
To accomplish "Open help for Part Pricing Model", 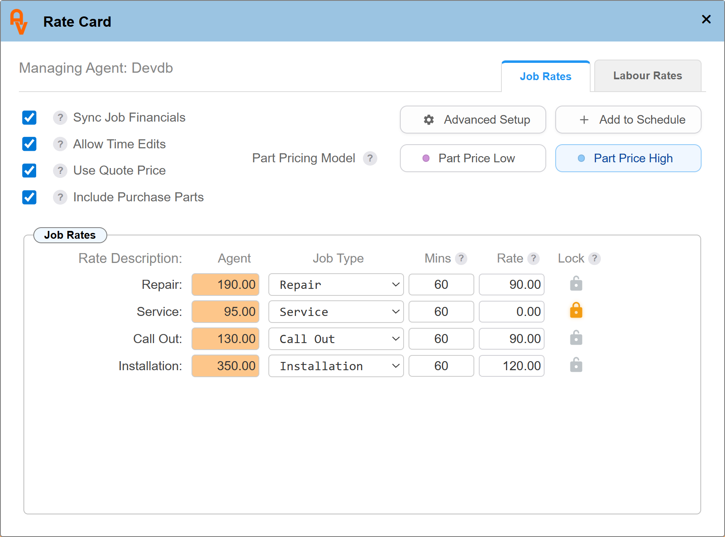I will coord(369,158).
